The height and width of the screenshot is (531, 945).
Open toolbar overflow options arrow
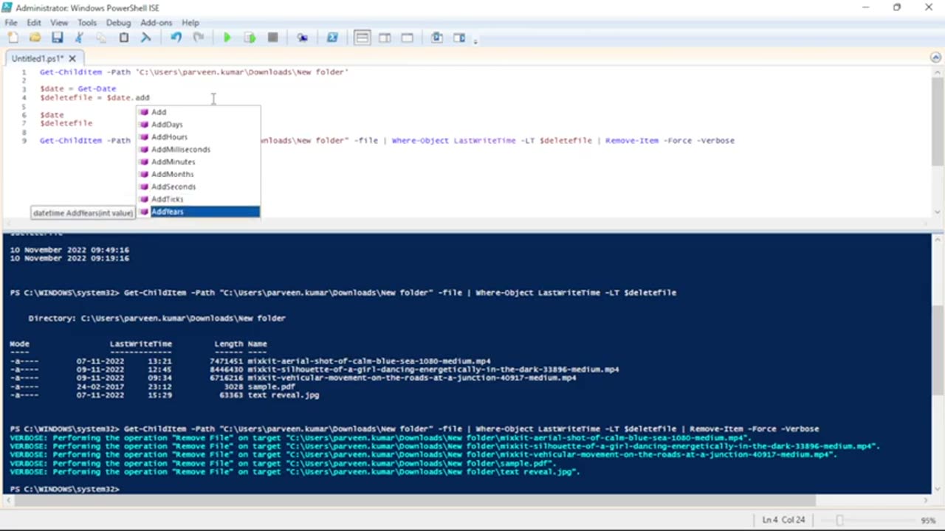click(475, 41)
